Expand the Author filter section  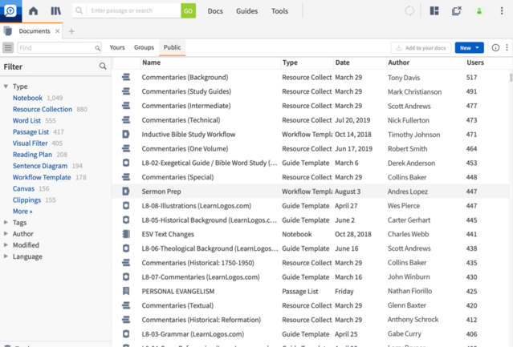[6, 234]
